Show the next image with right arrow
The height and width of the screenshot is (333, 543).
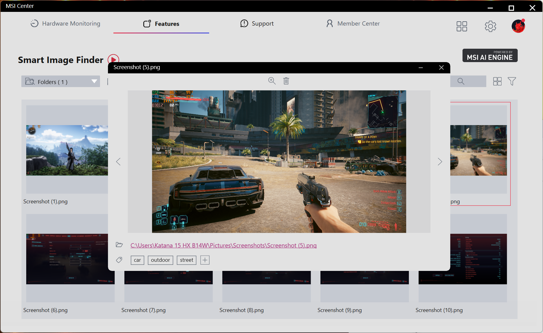(x=440, y=162)
